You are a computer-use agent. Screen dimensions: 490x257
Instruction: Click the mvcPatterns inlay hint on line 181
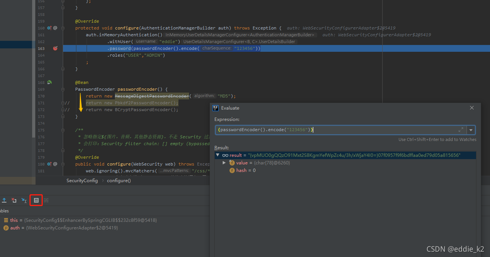point(174,171)
